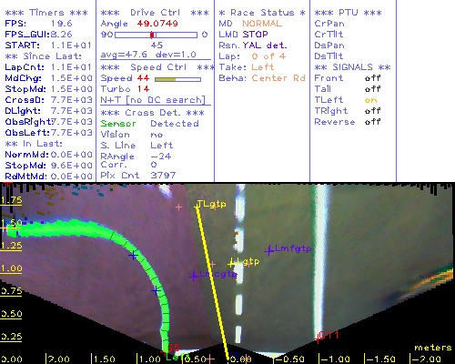
Task: Click upper blue cross on green curve
Action: 133,256
